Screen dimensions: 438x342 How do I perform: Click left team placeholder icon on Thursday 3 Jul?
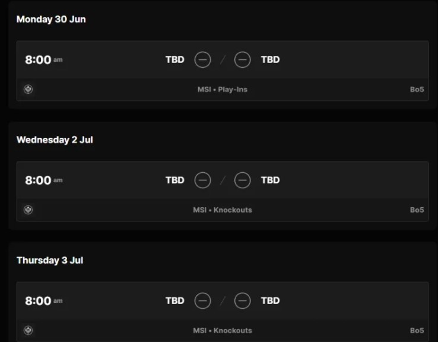pyautogui.click(x=203, y=300)
